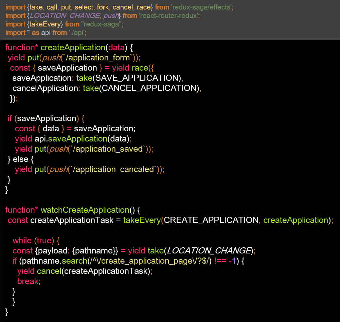The height and width of the screenshot is (322, 340).
Task: Click the "redux-saga" string in the takeEvery import
Action: pyautogui.click(x=102, y=24)
